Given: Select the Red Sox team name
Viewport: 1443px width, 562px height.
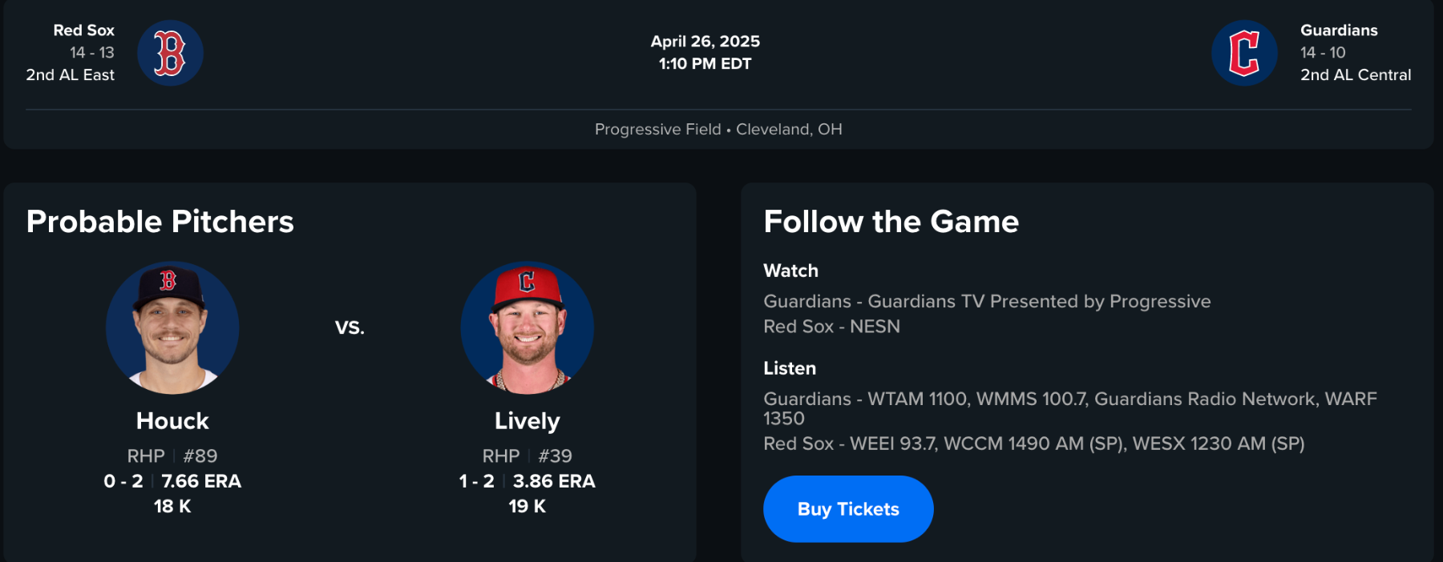Looking at the screenshot, I should [x=83, y=30].
